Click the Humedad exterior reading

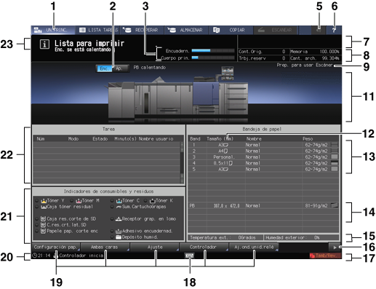tap(301, 237)
